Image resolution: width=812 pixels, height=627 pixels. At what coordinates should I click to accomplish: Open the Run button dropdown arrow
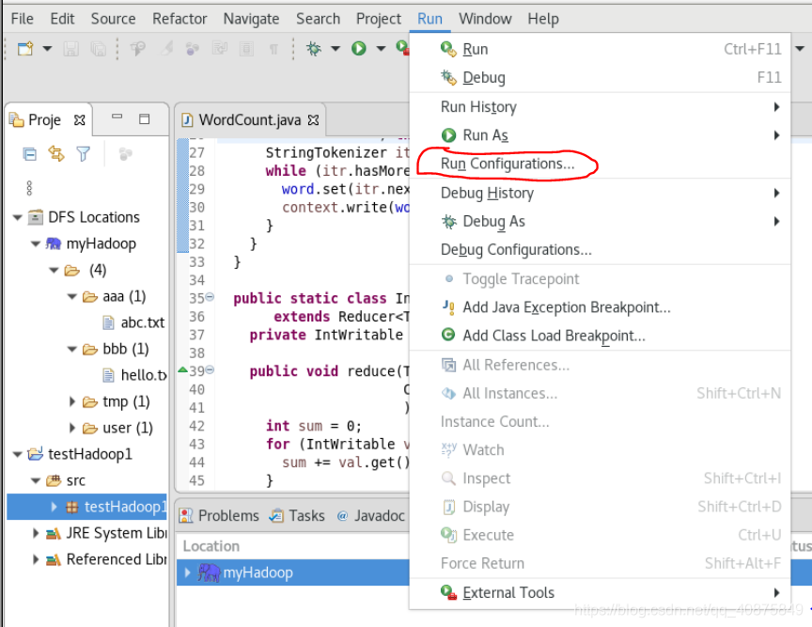point(381,49)
